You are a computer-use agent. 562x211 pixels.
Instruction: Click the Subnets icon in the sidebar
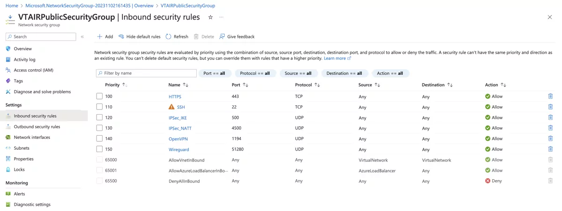(8, 148)
